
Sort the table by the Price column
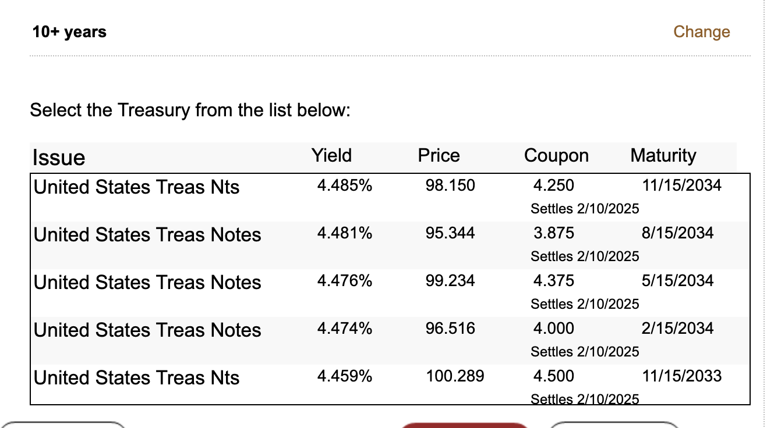coord(438,155)
